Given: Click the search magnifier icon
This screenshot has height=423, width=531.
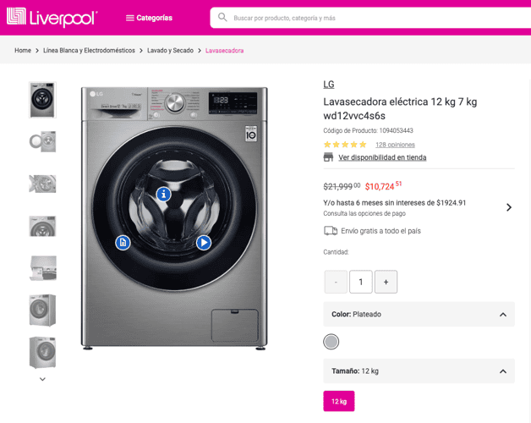Looking at the screenshot, I should (222, 17).
